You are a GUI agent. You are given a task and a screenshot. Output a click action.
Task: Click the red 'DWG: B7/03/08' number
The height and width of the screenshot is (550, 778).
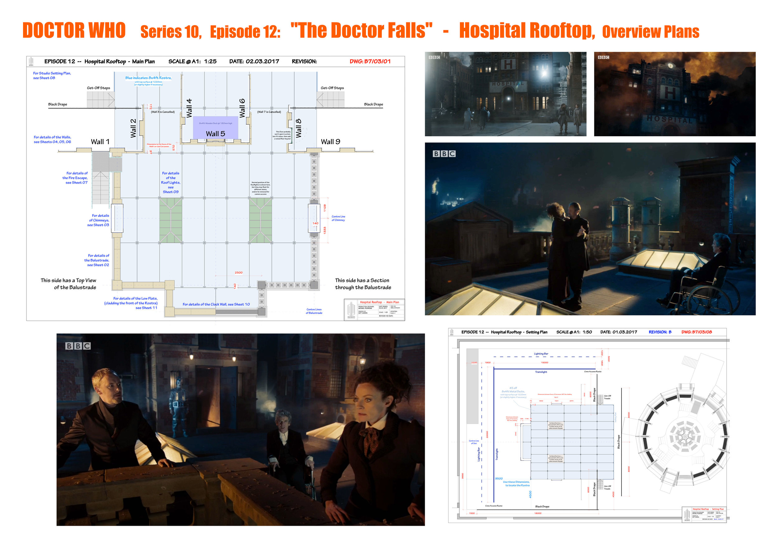click(x=696, y=332)
